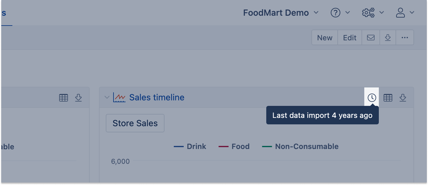Click toolbar download dashboard icon

pos(388,38)
